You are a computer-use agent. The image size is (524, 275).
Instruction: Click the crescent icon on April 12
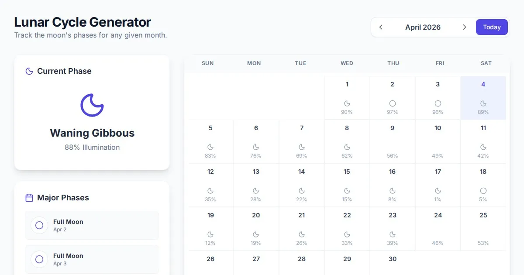[x=210, y=191]
